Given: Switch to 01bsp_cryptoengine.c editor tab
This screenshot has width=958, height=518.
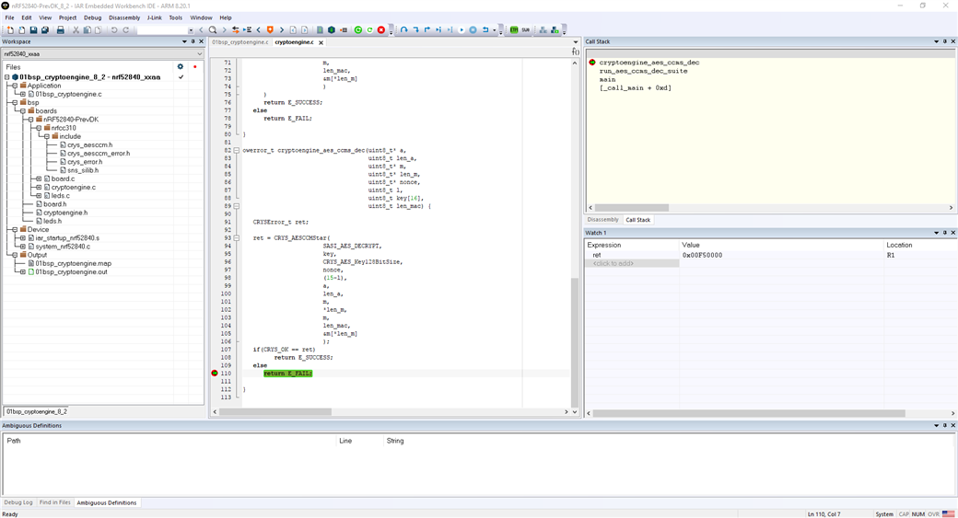Looking at the screenshot, I should [239, 42].
